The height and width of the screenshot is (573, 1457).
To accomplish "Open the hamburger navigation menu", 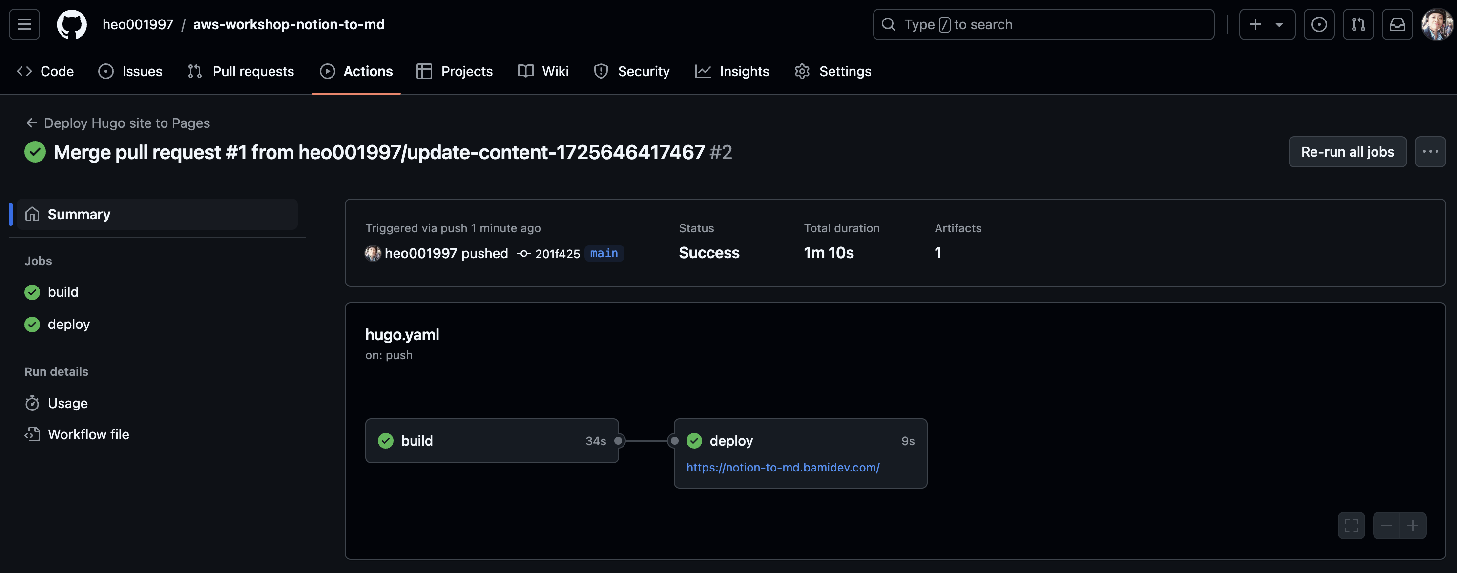I will coord(24,24).
